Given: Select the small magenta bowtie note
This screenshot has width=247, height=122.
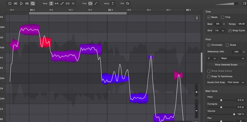Looking at the screenshot, I should tap(178, 75).
